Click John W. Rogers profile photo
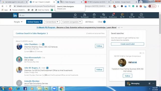 [19, 70]
